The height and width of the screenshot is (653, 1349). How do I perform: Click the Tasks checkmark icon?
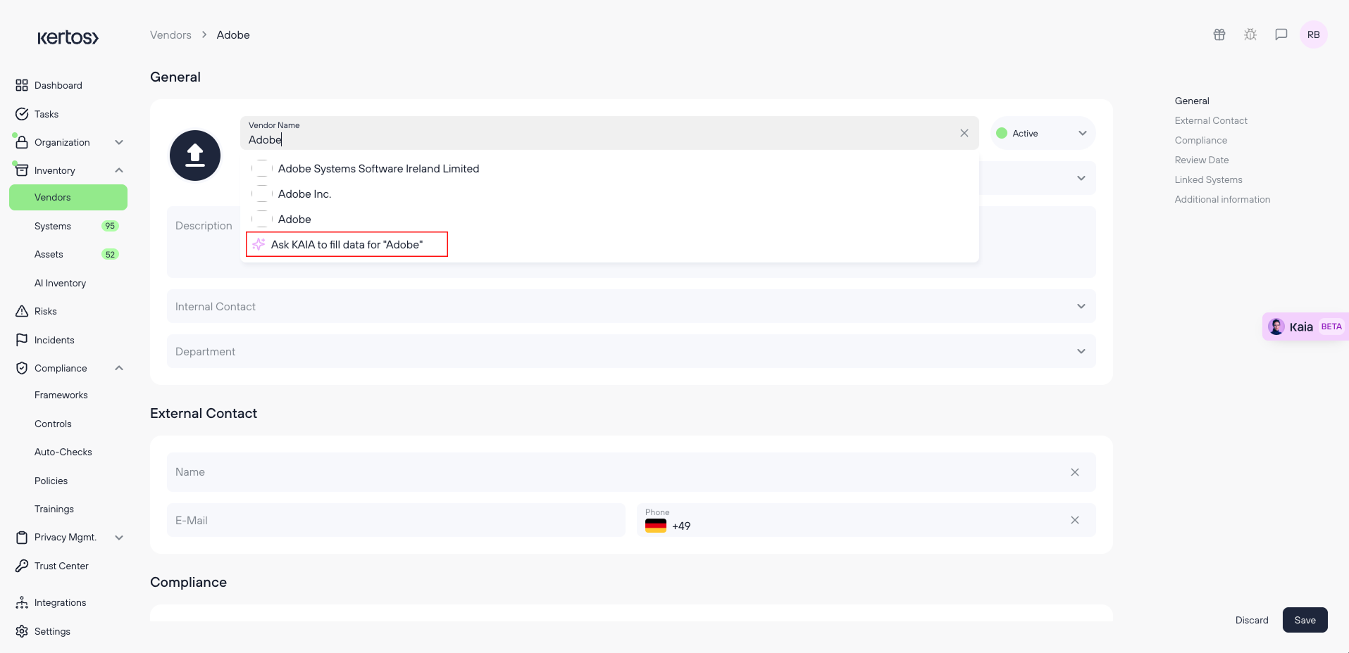(x=22, y=114)
